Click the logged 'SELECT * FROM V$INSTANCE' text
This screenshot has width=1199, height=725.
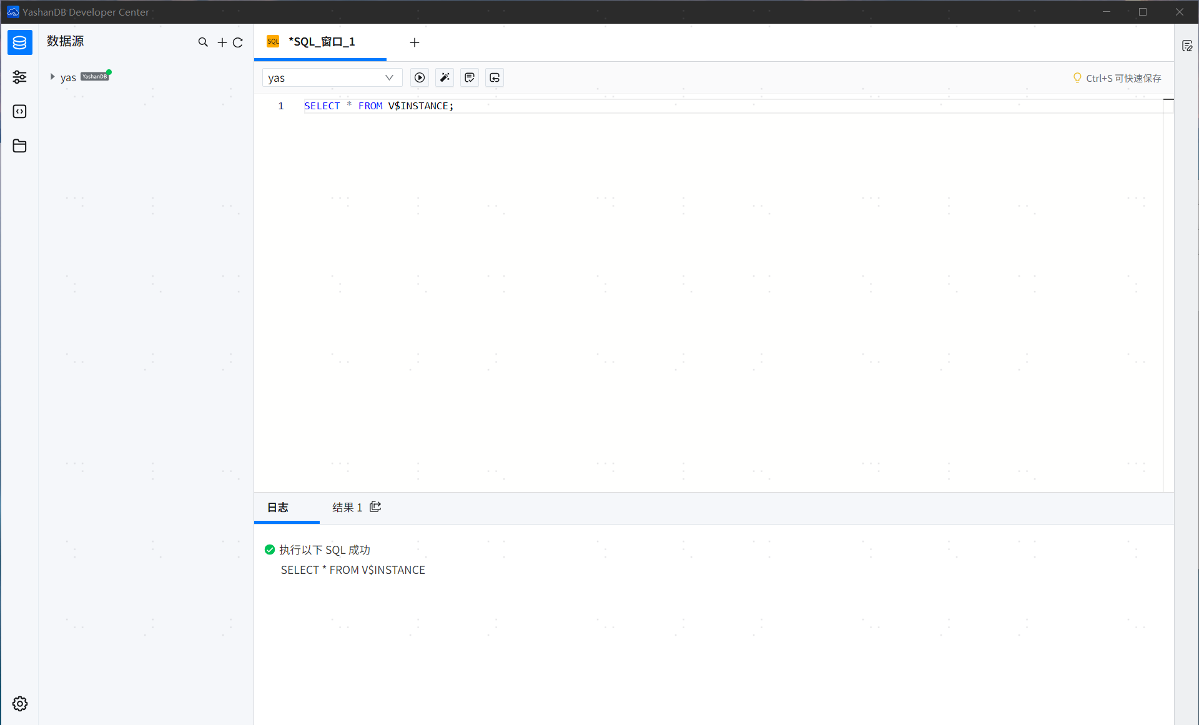[x=353, y=570]
